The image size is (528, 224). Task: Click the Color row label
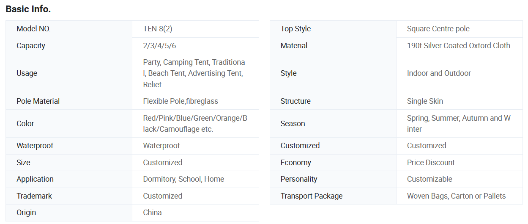coord(25,124)
